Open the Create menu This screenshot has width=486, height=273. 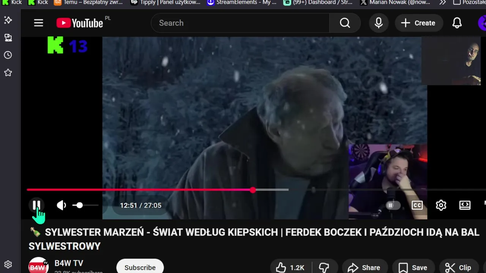tap(418, 23)
